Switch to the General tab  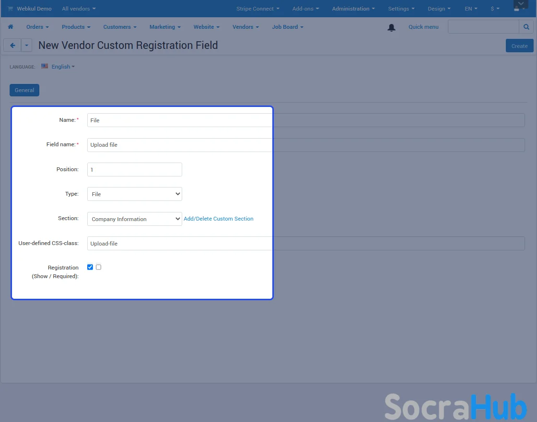click(24, 90)
